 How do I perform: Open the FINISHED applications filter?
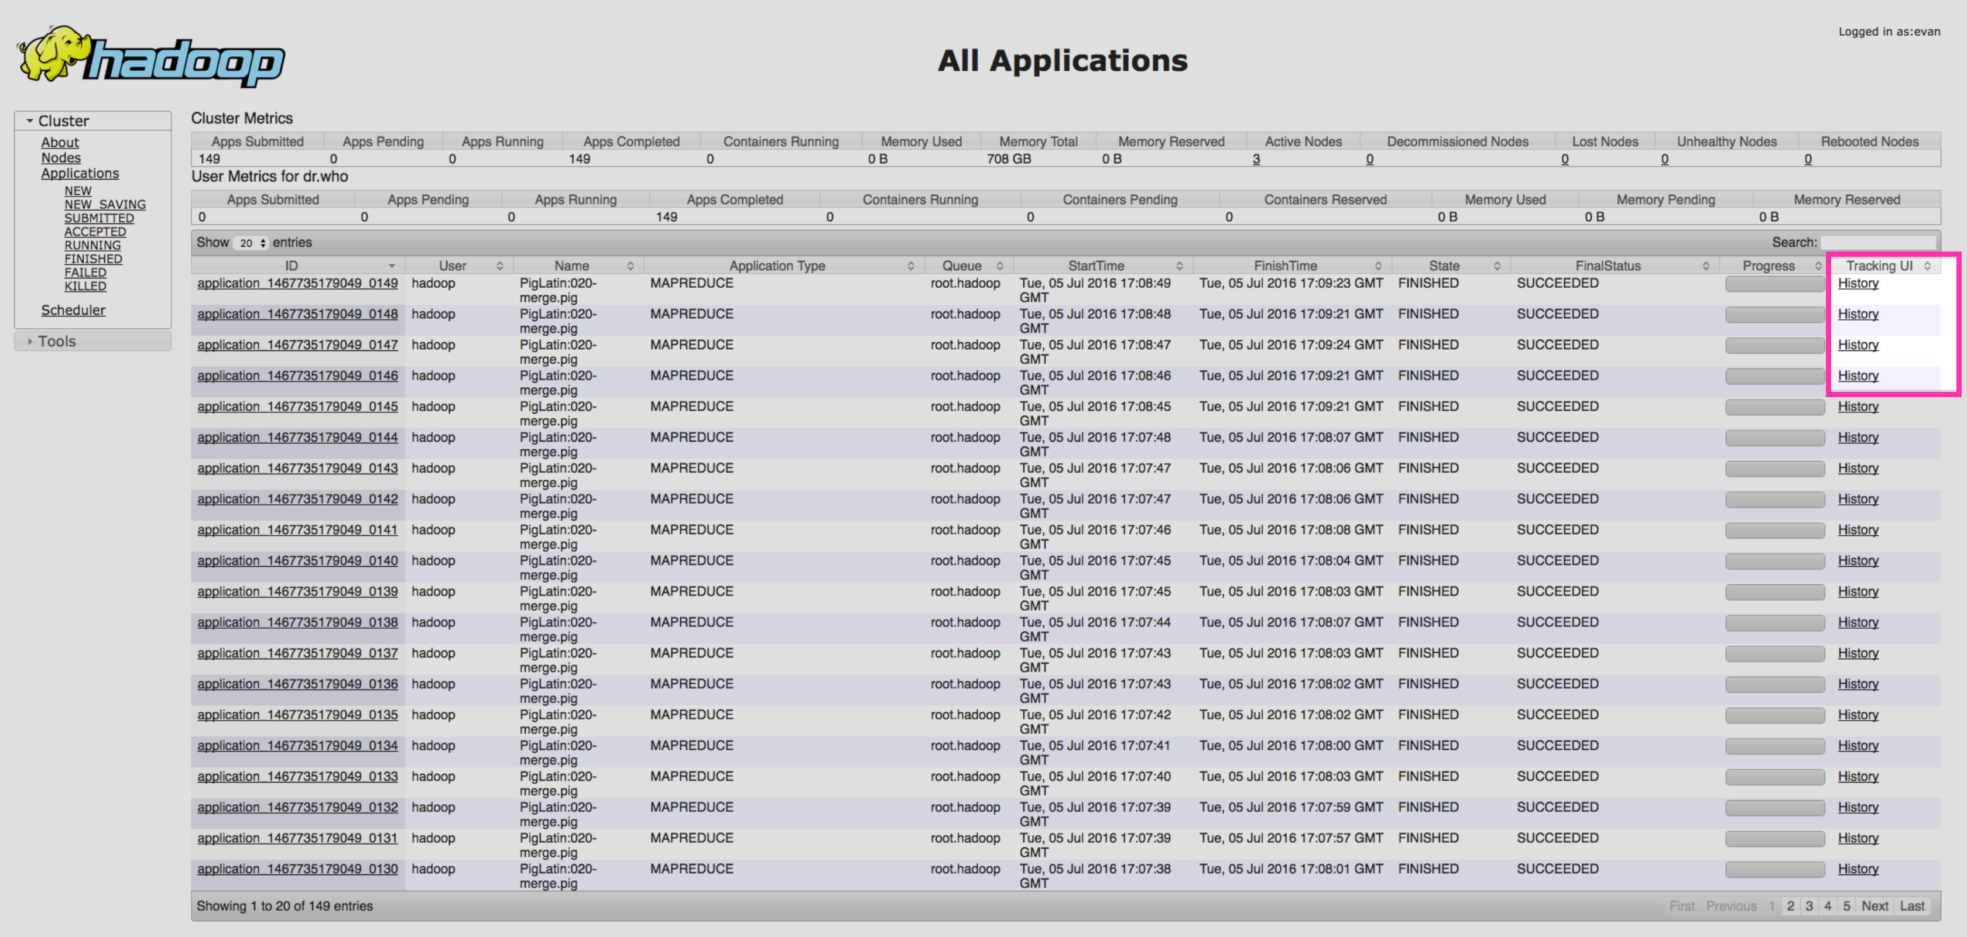click(x=92, y=259)
